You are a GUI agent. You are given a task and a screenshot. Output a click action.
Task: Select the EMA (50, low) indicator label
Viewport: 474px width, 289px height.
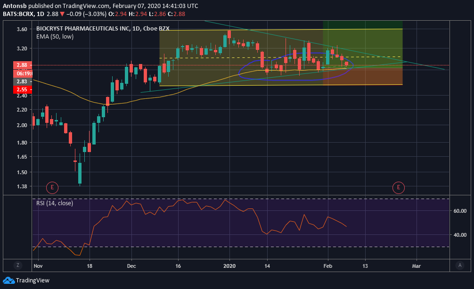pos(55,37)
